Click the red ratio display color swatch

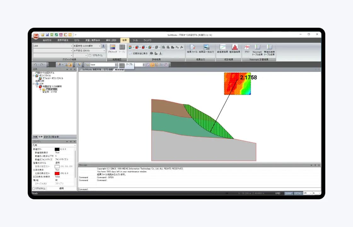[x=57, y=173]
